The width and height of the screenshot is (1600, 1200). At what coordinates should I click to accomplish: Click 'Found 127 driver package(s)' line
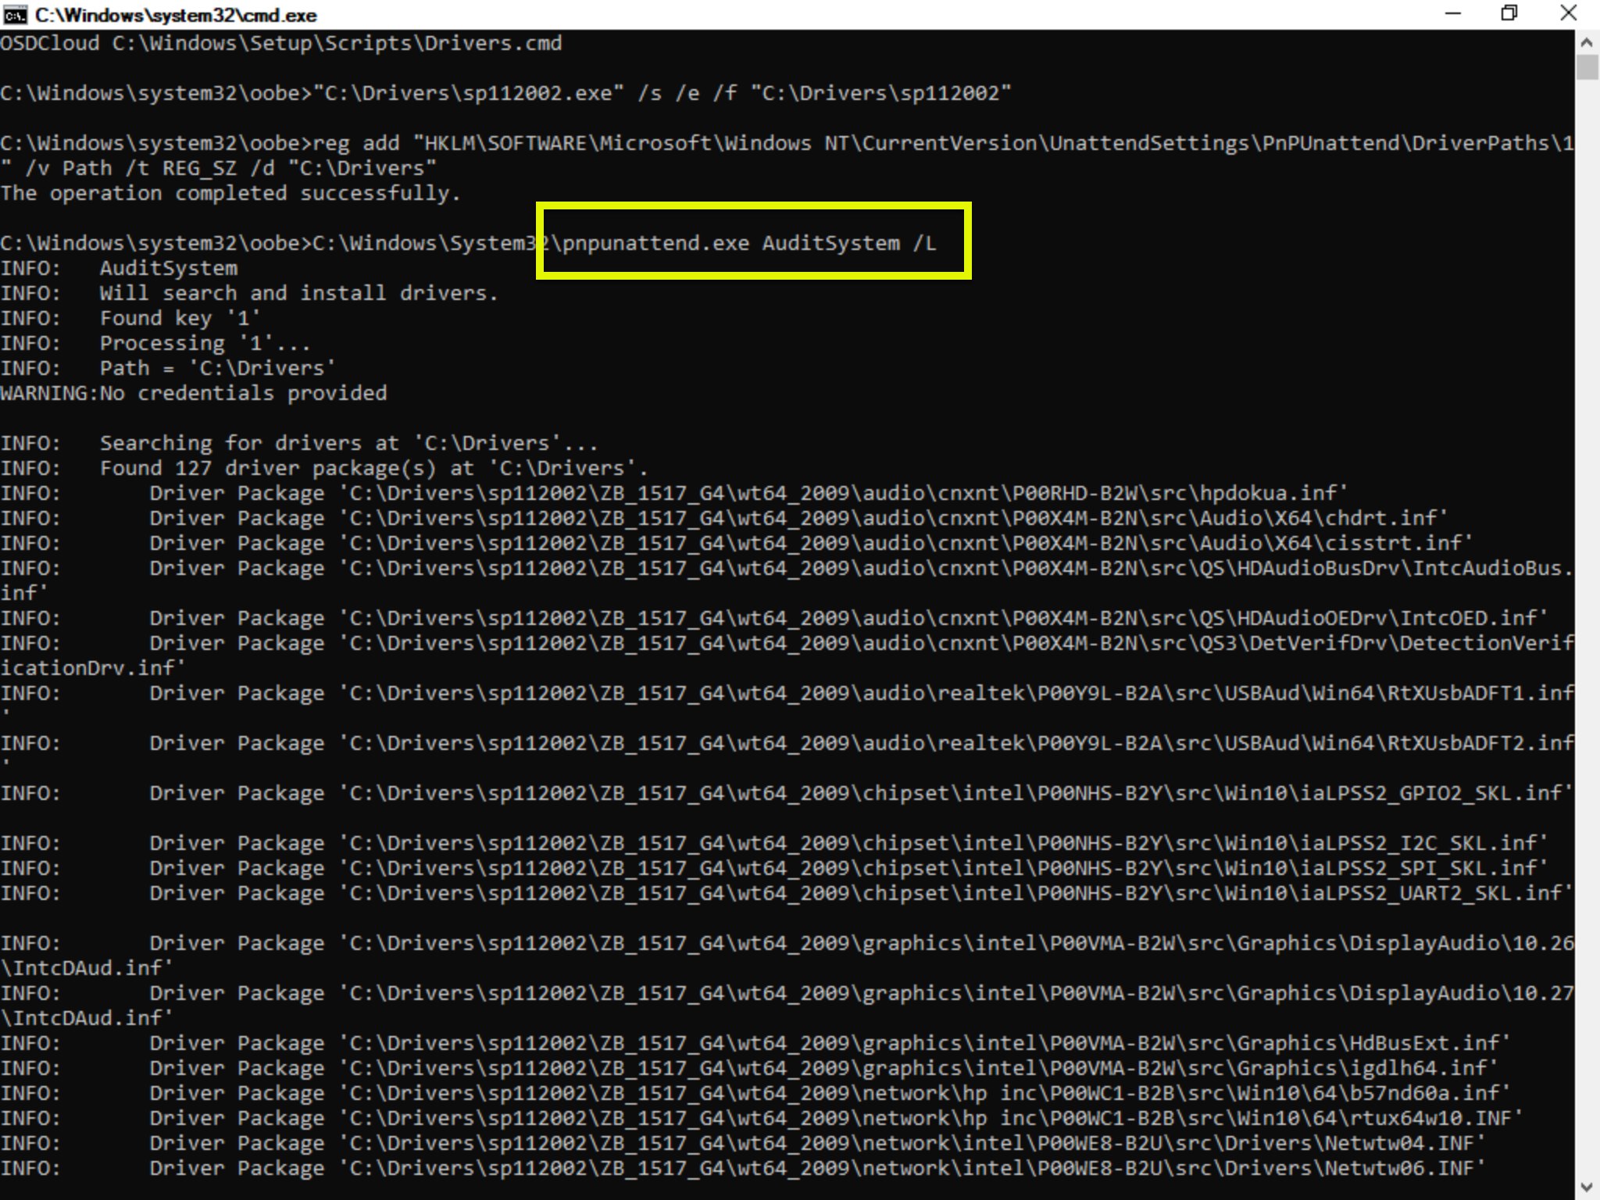point(324,468)
